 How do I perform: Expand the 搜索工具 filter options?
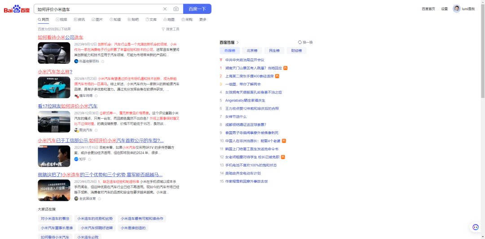(x=170, y=29)
